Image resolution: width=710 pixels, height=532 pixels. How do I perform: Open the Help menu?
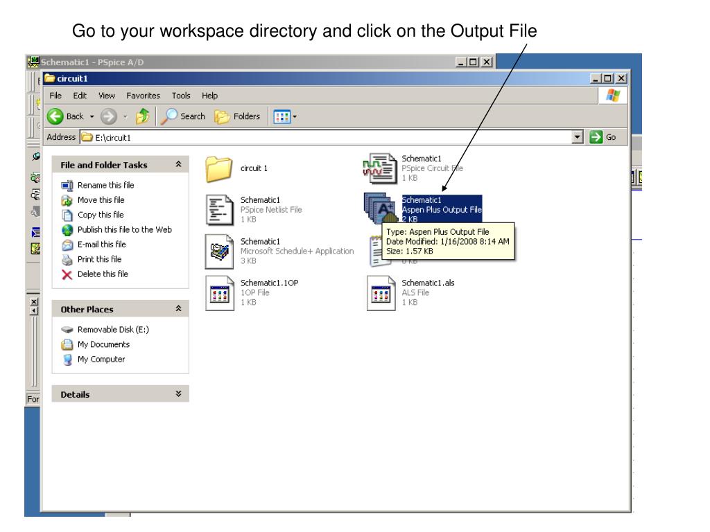pyautogui.click(x=209, y=96)
